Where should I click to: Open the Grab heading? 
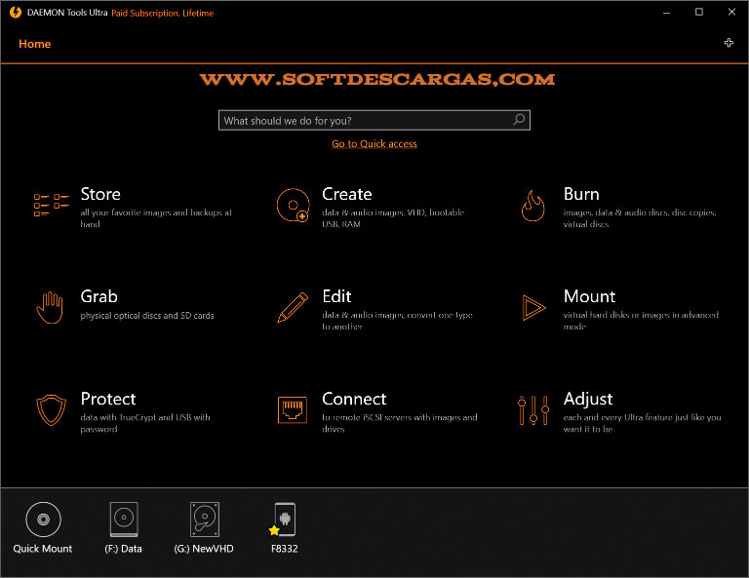(99, 296)
